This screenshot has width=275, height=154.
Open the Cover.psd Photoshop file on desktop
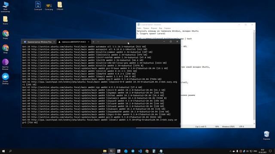pyautogui.click(x=38, y=6)
